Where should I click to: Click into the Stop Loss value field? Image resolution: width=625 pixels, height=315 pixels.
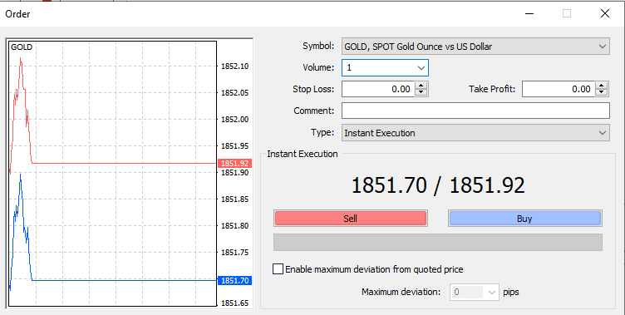(x=378, y=89)
